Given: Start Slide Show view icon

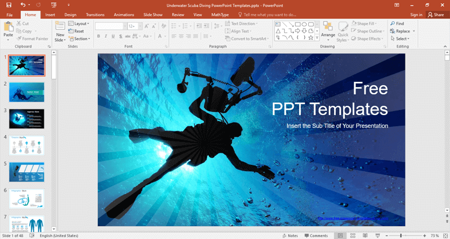Looking at the screenshot, I should (x=377, y=235).
